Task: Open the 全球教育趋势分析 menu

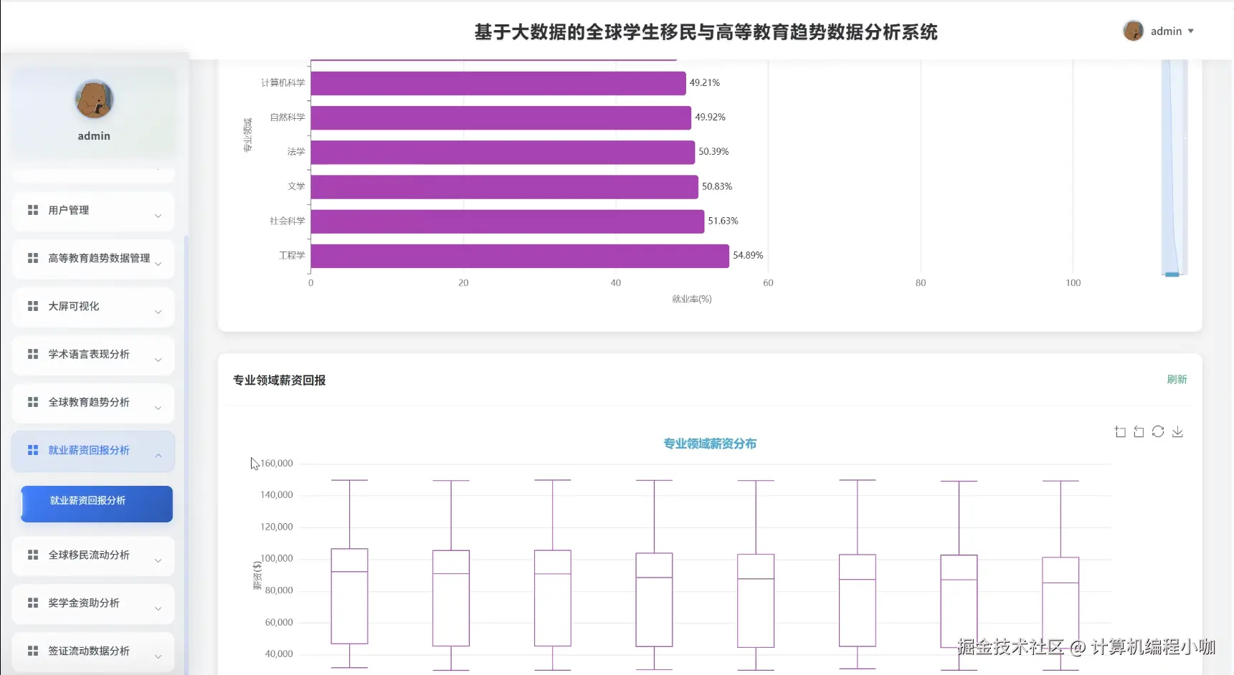Action: click(x=93, y=403)
